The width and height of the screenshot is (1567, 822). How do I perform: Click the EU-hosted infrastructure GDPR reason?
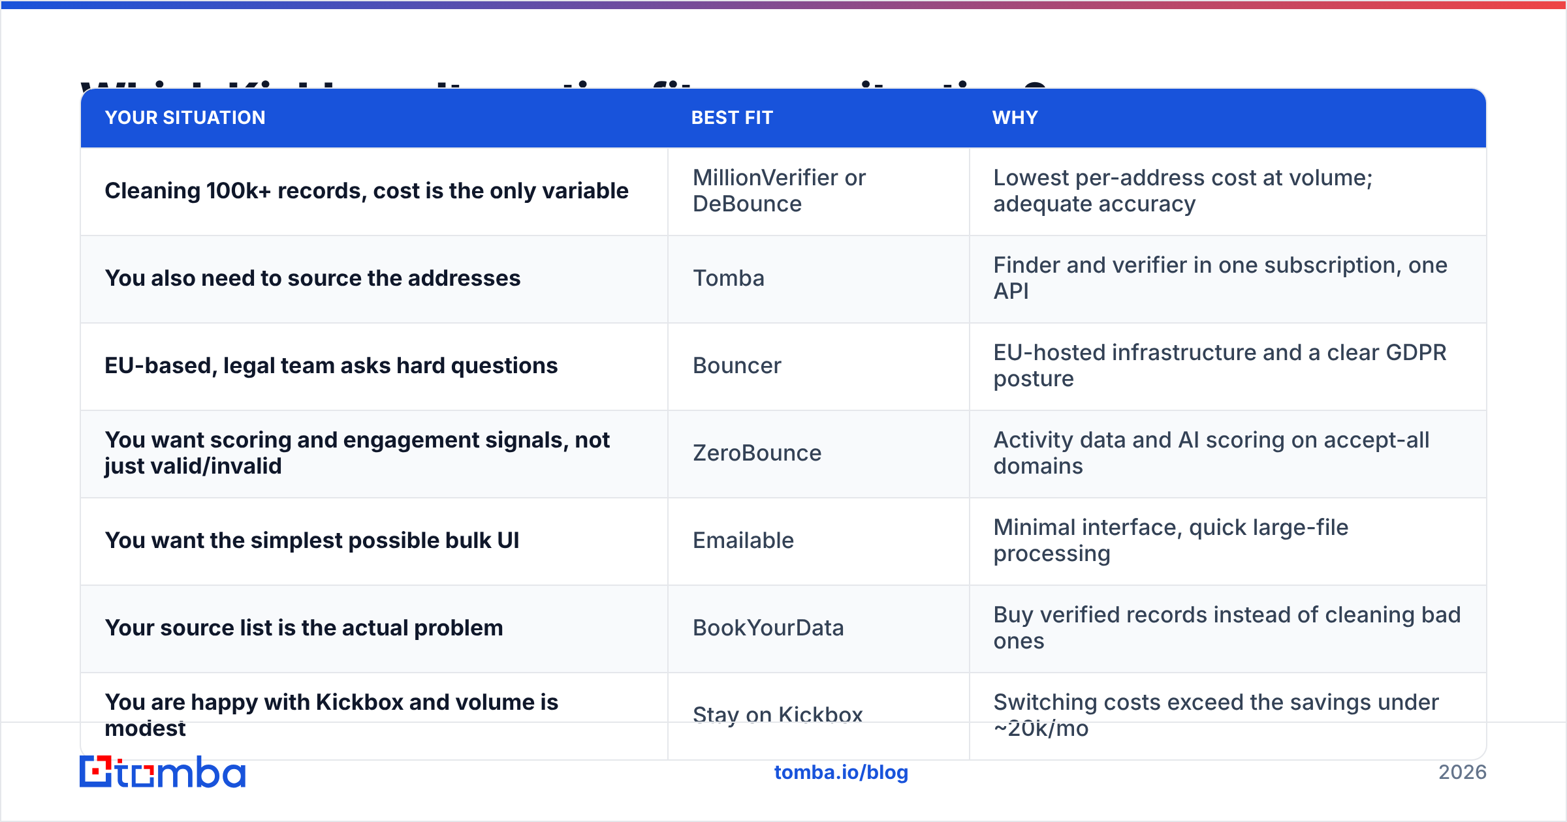click(1220, 366)
